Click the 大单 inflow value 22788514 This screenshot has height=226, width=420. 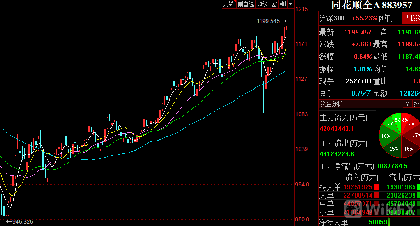pos(358,195)
